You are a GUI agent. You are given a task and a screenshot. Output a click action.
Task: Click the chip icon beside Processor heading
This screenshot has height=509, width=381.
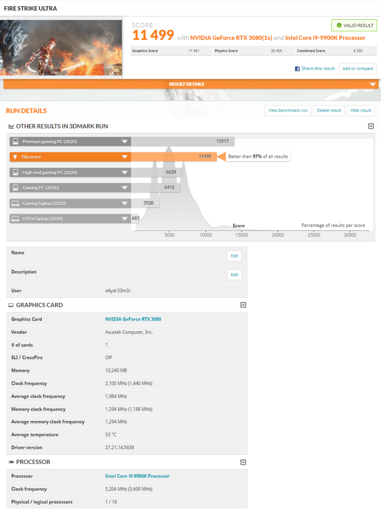click(x=11, y=462)
